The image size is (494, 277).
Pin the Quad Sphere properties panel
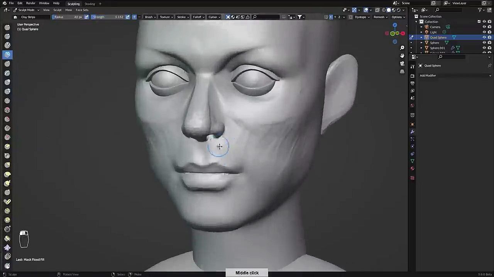489,66
